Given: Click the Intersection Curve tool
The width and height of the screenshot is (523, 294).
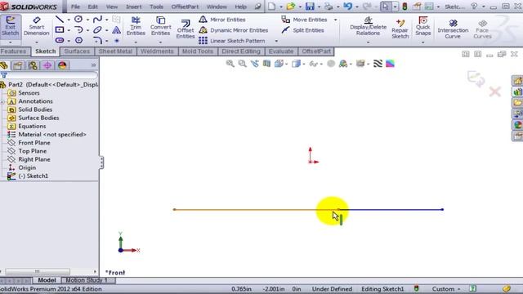Looking at the screenshot, I should tap(453, 29).
